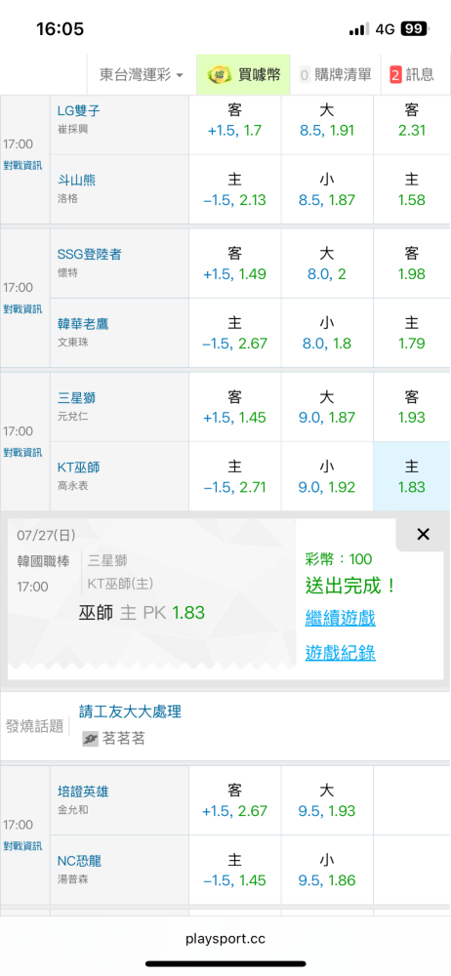
Task: Tap the red message count badge
Action: (x=395, y=75)
